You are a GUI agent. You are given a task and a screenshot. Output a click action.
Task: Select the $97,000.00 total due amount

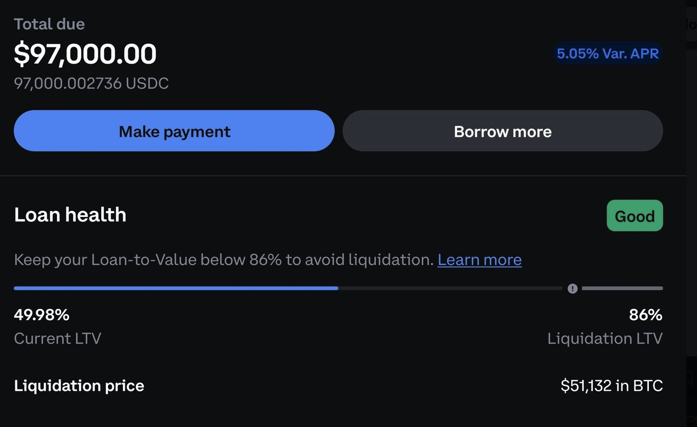tap(85, 53)
